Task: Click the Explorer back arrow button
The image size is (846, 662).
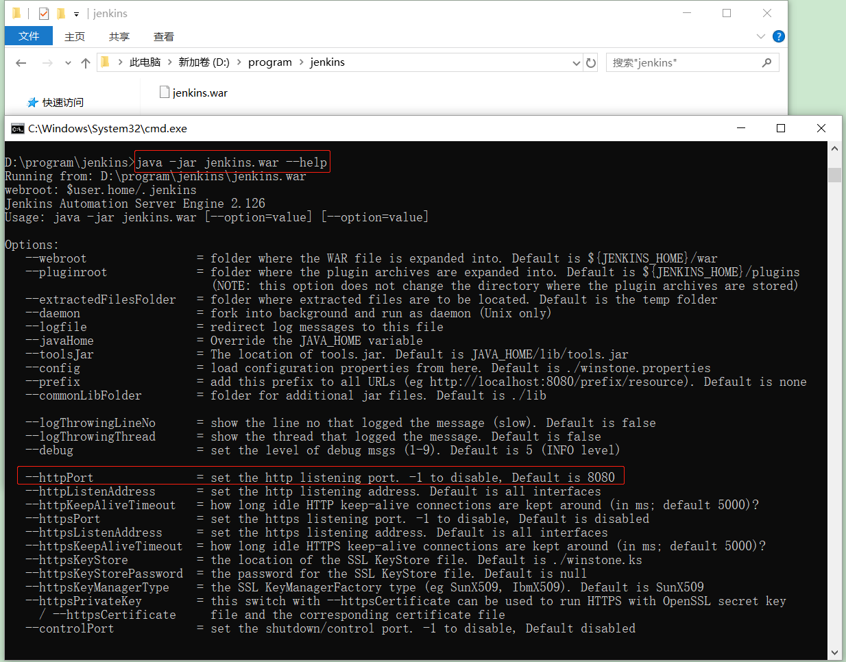Action: pyautogui.click(x=21, y=63)
